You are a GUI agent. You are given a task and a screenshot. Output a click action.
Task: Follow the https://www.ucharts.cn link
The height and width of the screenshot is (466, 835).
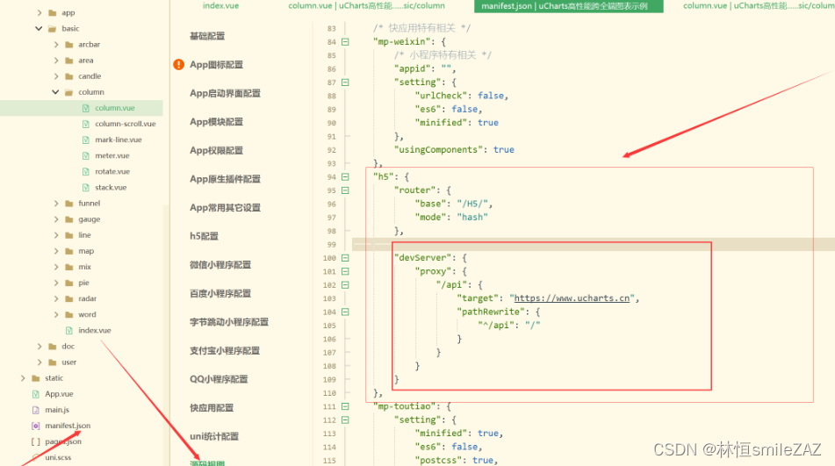(572, 298)
